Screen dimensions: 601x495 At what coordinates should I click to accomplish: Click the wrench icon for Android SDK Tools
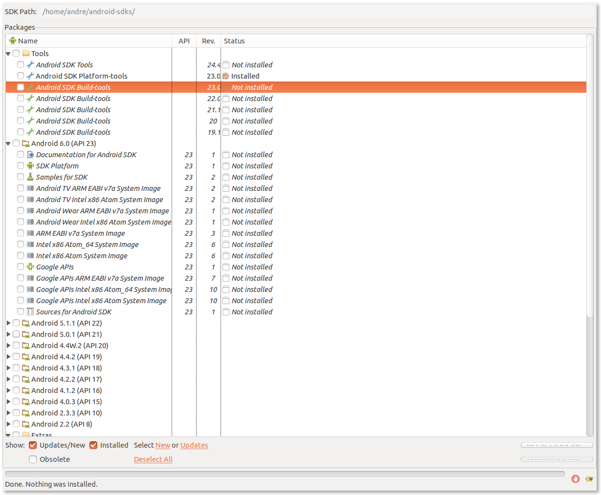(x=30, y=64)
